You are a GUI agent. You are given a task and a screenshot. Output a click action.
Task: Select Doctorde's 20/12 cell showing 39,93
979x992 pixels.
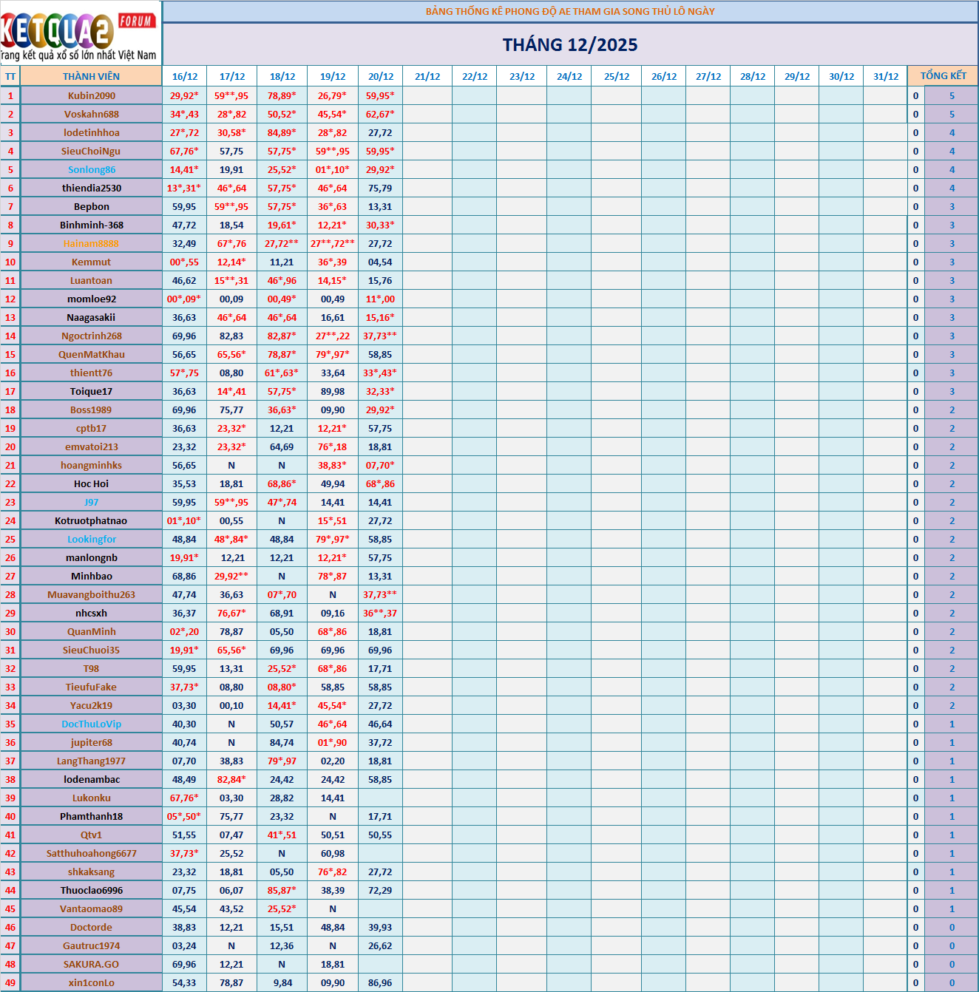coord(380,927)
